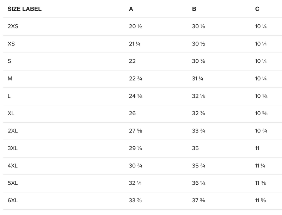Click the A value 30 ¾ for 4XL
Screen dimensions: 282x215
[135, 166]
